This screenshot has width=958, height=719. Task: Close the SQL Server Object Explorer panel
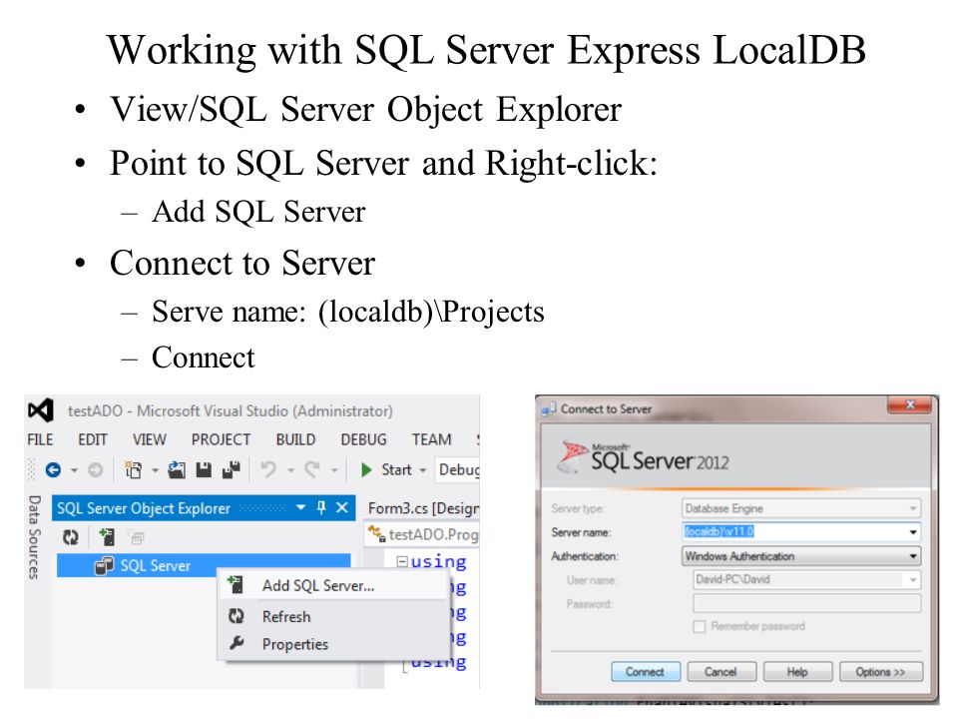[342, 507]
